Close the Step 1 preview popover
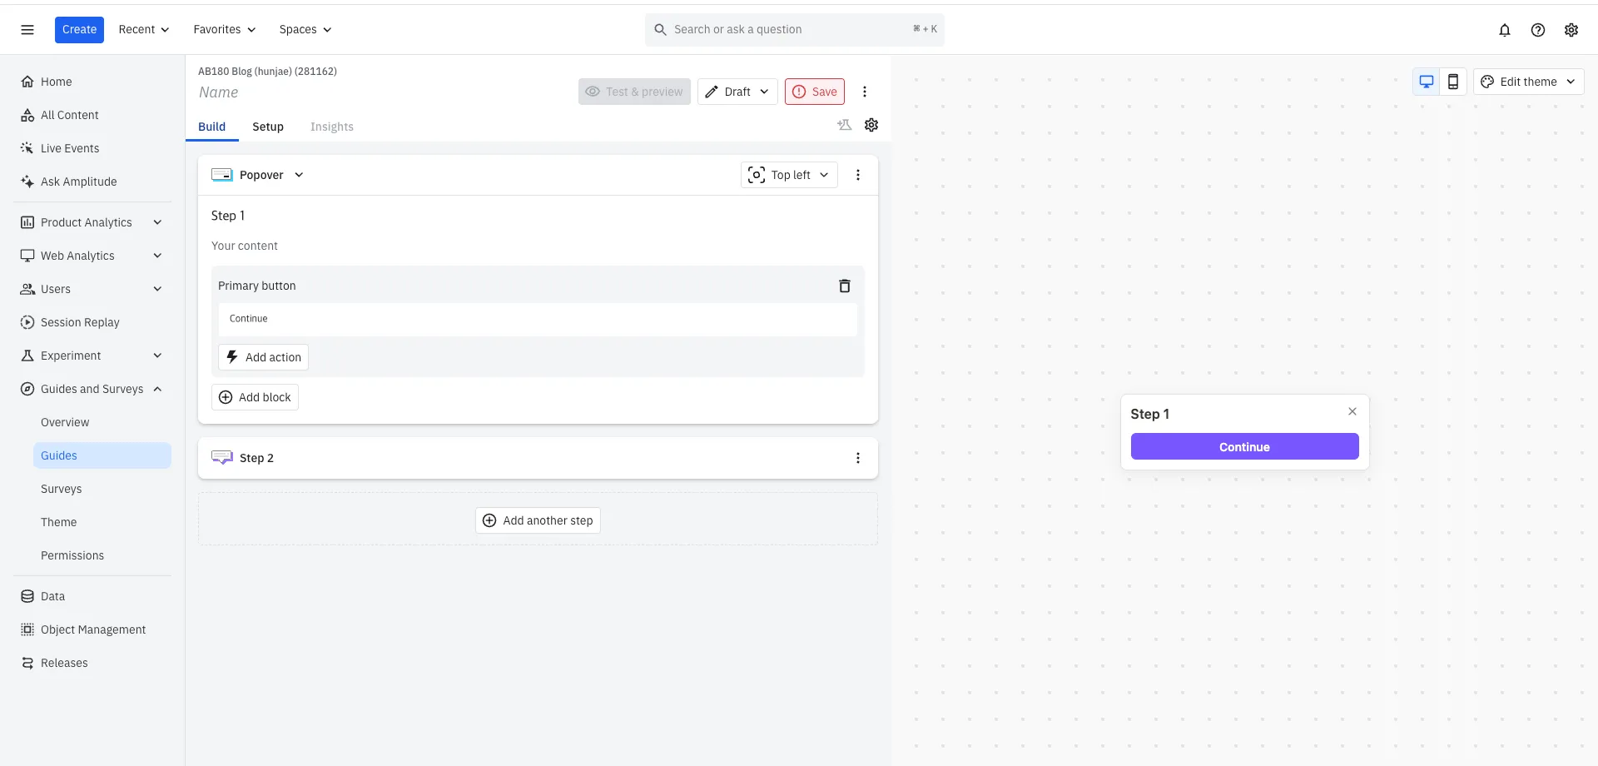The width and height of the screenshot is (1598, 766). 1352,411
